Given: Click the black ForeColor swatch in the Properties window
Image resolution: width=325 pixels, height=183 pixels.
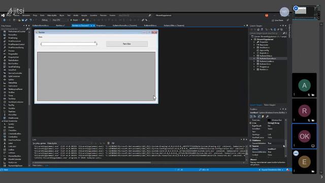Looking at the screenshot, I should coord(269,120).
